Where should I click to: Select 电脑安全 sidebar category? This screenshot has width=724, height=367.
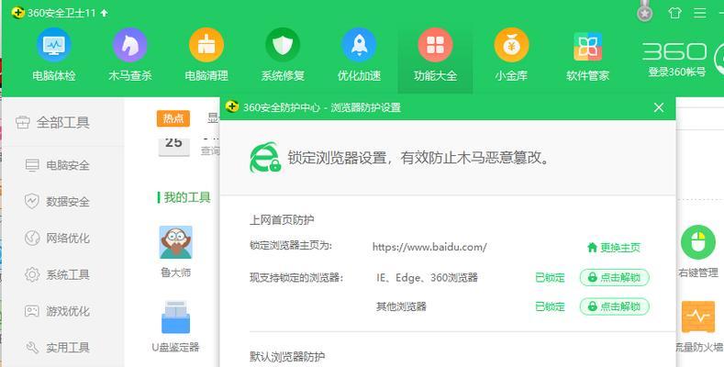click(x=57, y=165)
